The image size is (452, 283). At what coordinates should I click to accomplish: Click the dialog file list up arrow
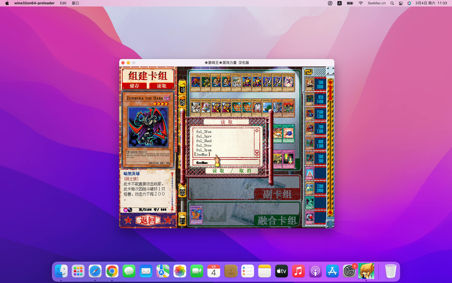click(257, 130)
